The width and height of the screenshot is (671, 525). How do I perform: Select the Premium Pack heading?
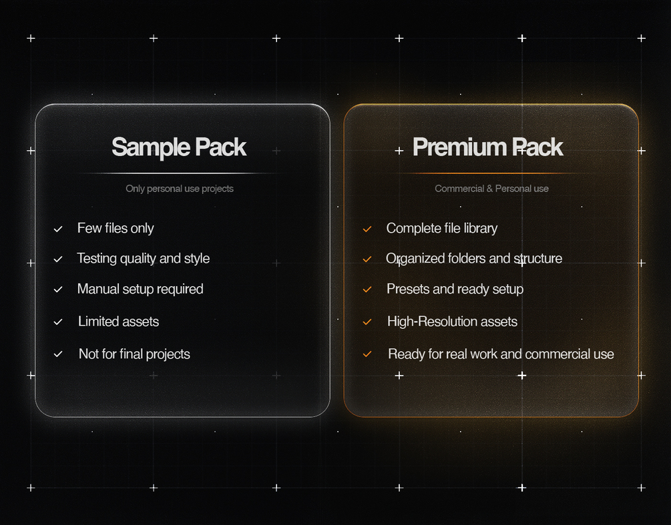[488, 147]
